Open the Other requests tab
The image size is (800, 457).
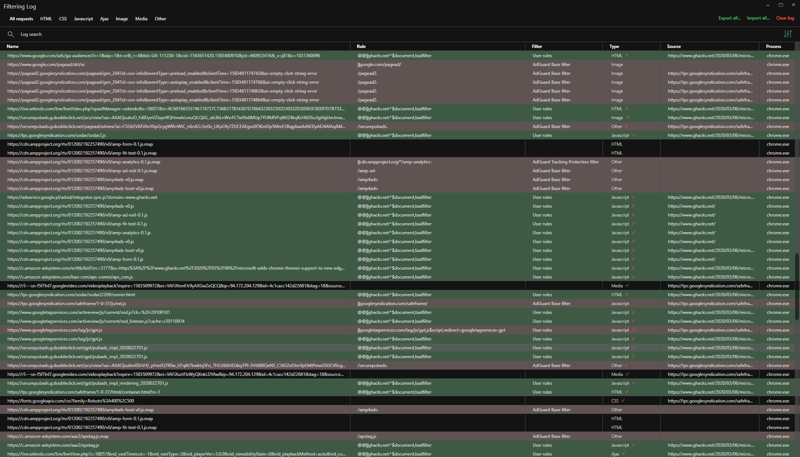[160, 18]
